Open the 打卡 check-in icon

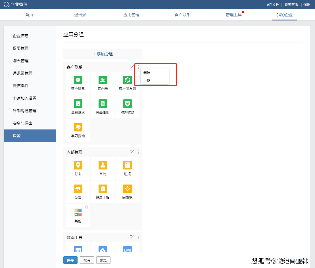click(x=78, y=165)
